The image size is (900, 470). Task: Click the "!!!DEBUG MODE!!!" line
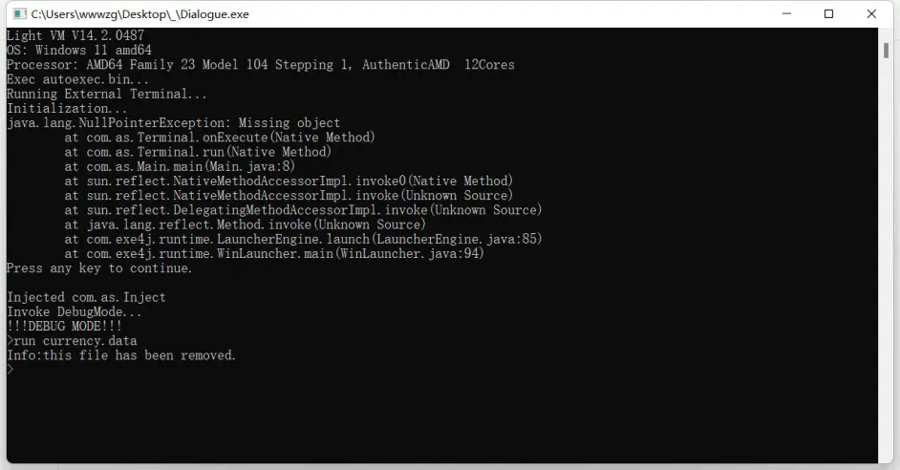point(64,327)
